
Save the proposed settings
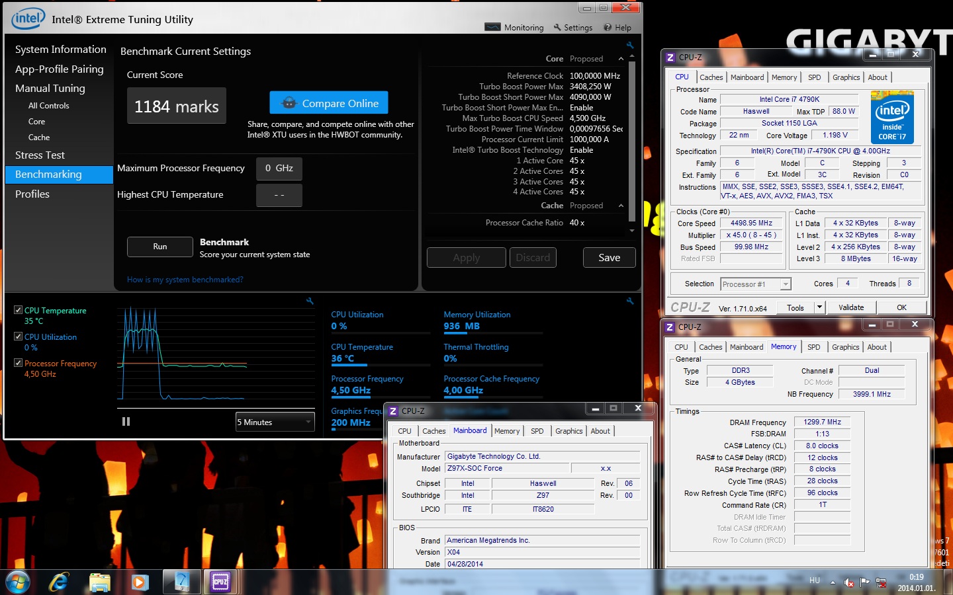610,258
